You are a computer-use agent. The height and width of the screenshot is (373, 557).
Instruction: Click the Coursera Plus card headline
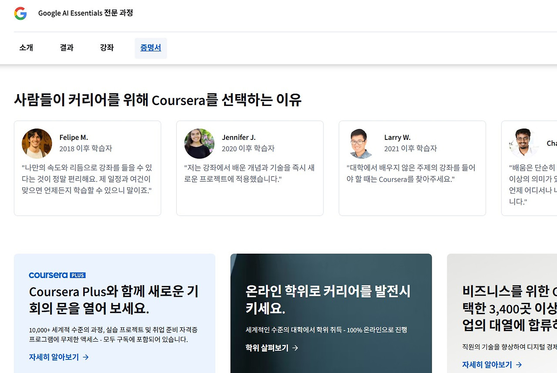coord(114,300)
